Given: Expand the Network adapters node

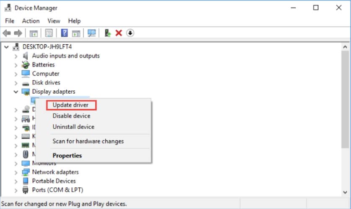Looking at the screenshot, I should click(x=16, y=172).
